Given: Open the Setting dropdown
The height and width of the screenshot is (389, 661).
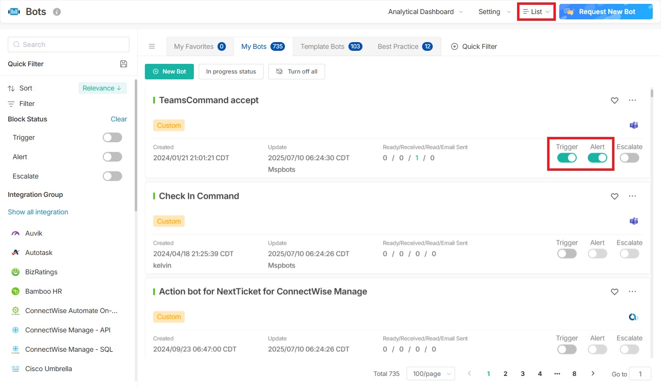Looking at the screenshot, I should pos(494,12).
